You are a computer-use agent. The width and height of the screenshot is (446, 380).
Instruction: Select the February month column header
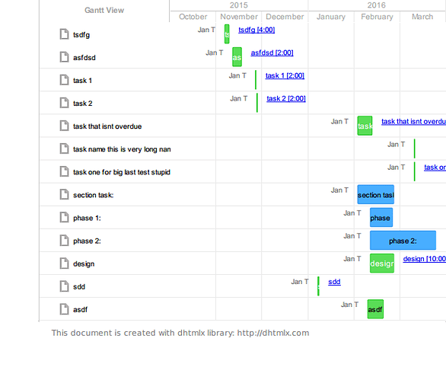tap(377, 17)
